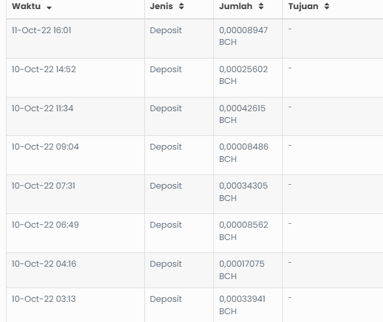Image resolution: width=383 pixels, height=322 pixels.
Task: Click the 0,00042615 BCH amount
Action: [x=243, y=114]
